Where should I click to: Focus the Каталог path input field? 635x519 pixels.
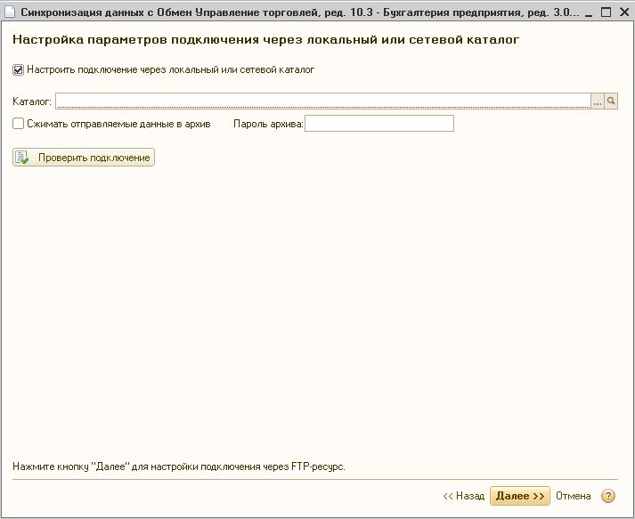322,101
